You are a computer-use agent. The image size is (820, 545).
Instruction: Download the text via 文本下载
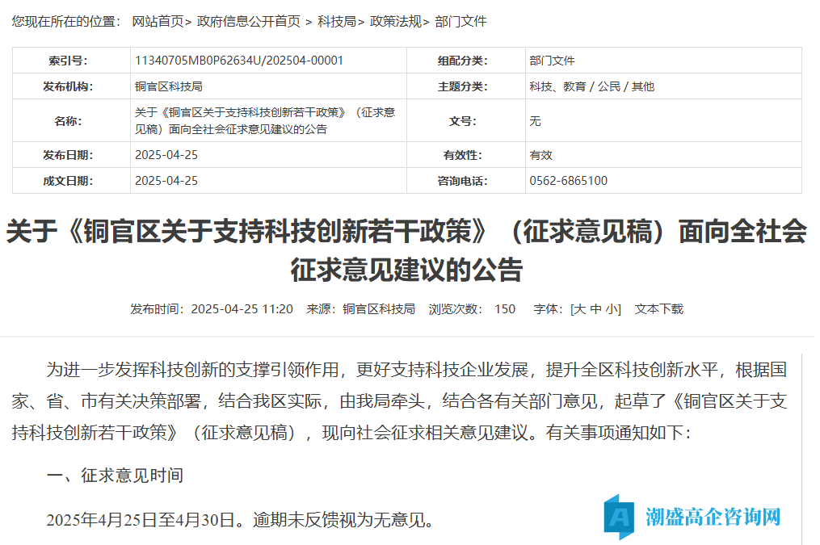[658, 308]
